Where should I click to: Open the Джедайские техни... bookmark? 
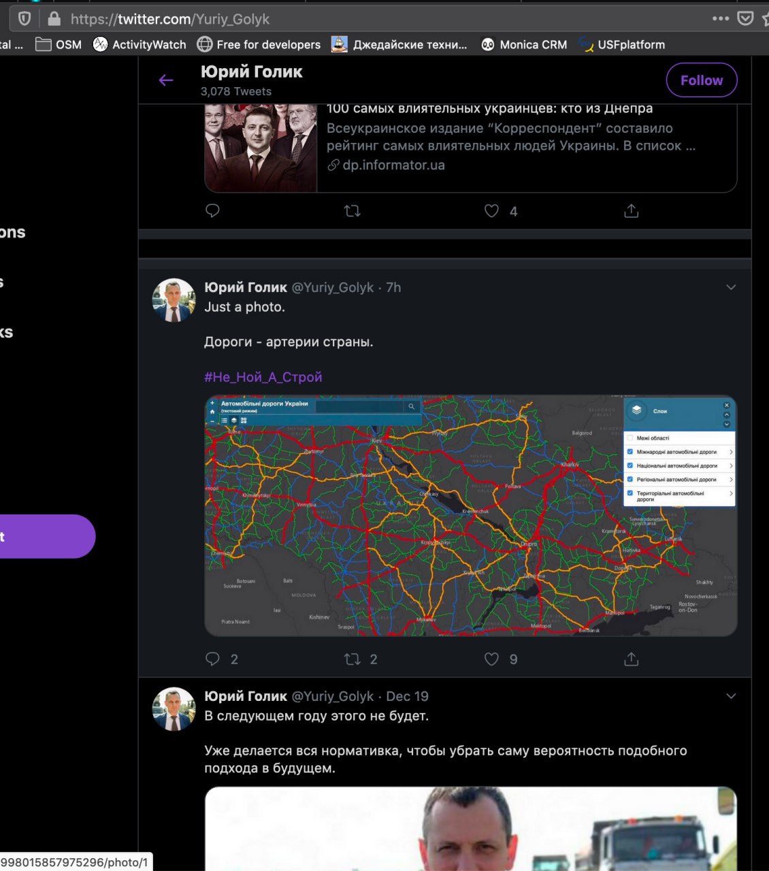399,44
